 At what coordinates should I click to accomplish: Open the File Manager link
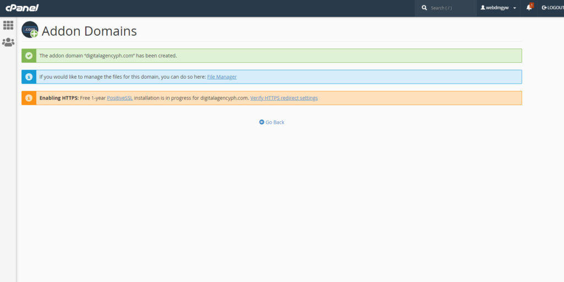coord(222,77)
